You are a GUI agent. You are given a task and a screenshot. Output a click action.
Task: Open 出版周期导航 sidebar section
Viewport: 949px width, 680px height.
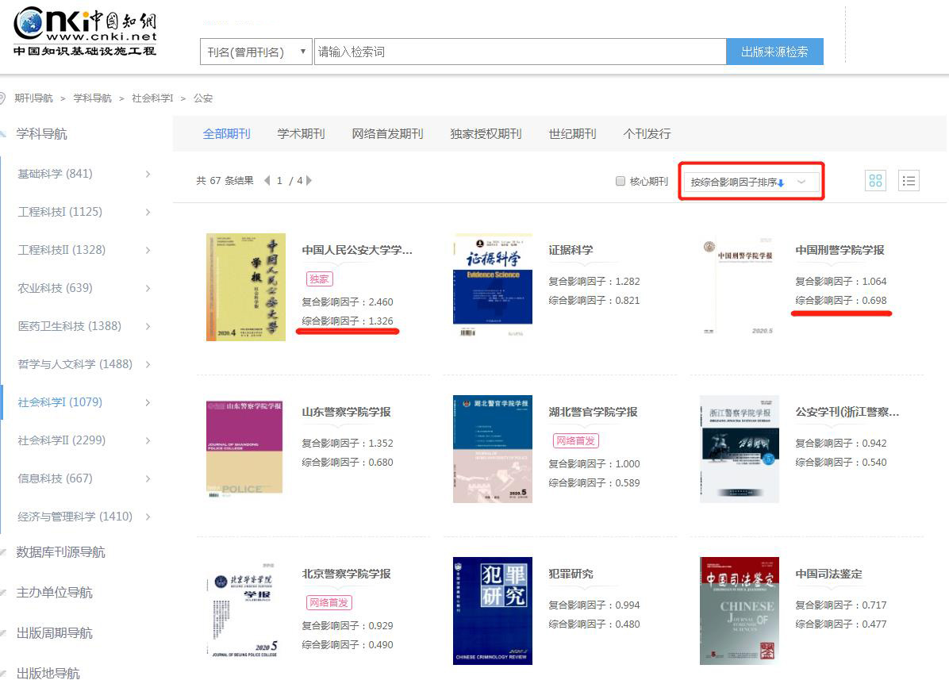click(x=55, y=633)
